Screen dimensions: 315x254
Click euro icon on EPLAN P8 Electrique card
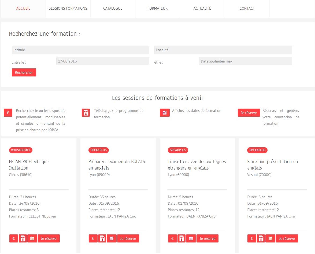14,238
